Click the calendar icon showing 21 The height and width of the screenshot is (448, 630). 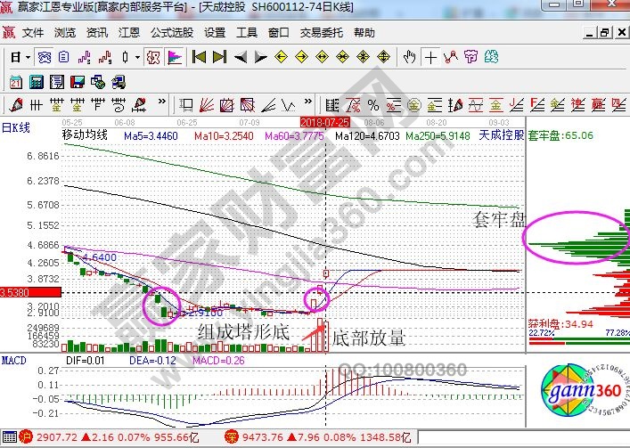click(16, 82)
